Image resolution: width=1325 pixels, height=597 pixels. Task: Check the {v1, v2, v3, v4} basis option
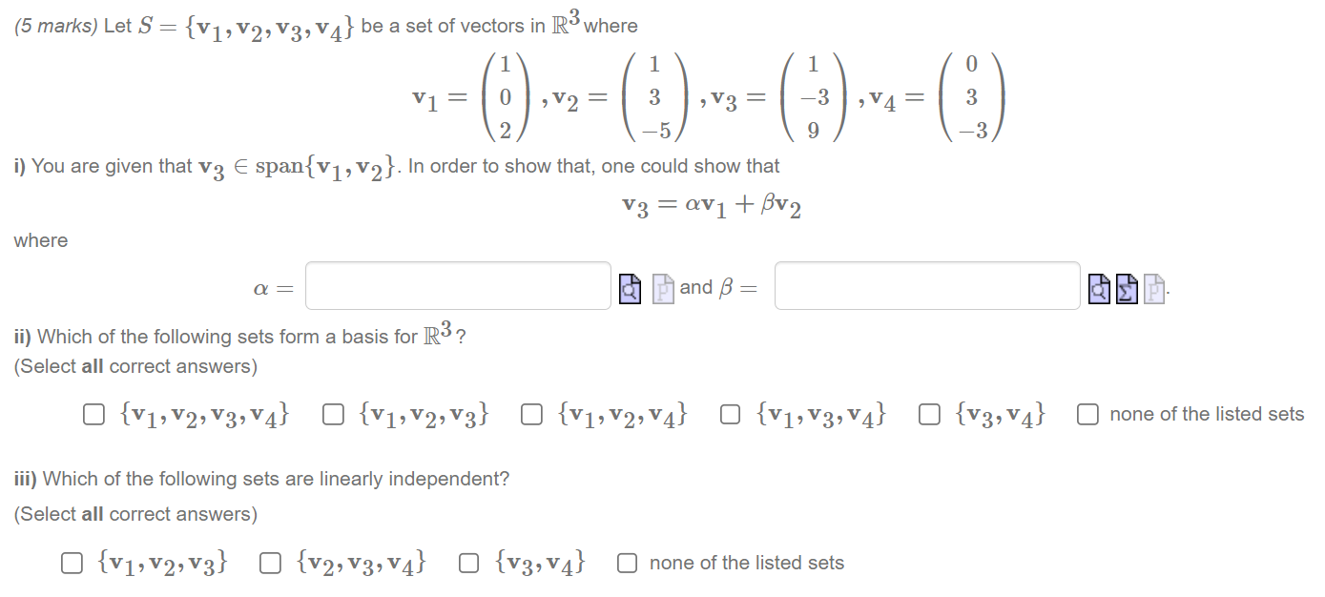93,413
